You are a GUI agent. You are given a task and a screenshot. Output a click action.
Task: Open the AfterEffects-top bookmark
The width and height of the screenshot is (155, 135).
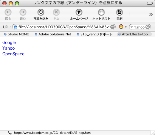point(134,34)
